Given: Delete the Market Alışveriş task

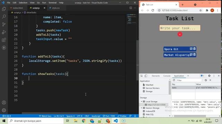Looking at the screenshot, I should tap(194, 54).
